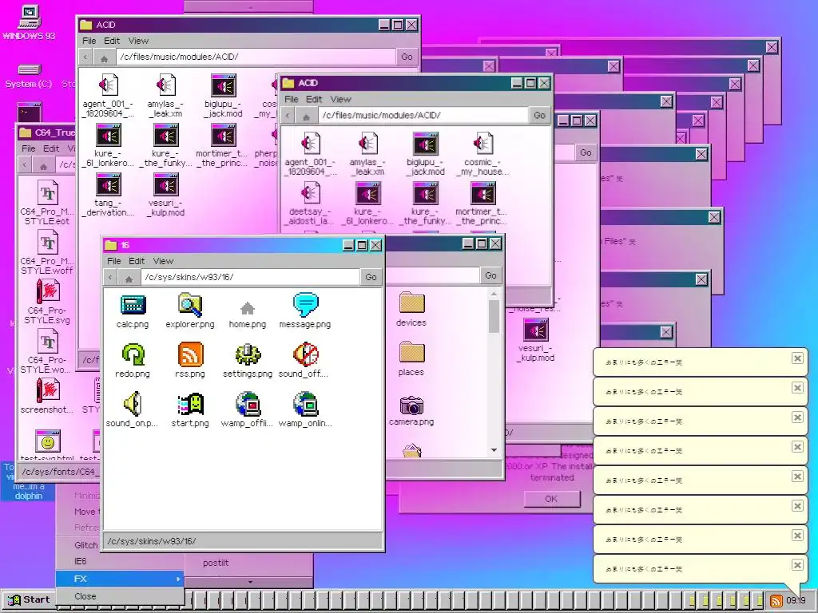Click address field in front ACID window
818x613 pixels.
pos(423,115)
